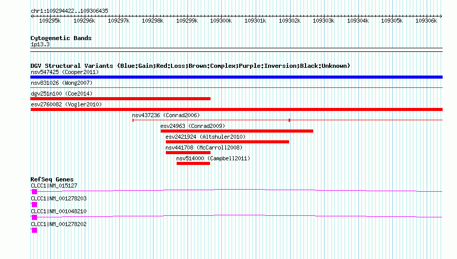Click the 109304k ruler position
Image resolution: width=457 pixels, height=259 pixels.
click(x=358, y=21)
